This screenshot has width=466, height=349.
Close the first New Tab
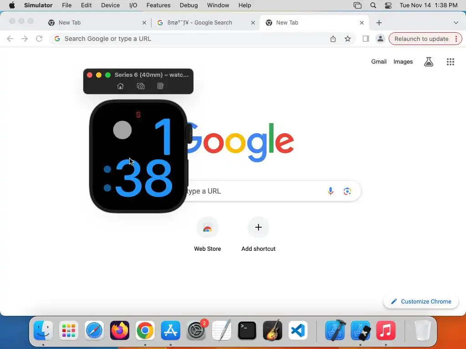coord(144,23)
